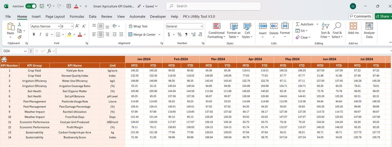Select the Format Painter brush
392x147 pixels.
point(19,37)
